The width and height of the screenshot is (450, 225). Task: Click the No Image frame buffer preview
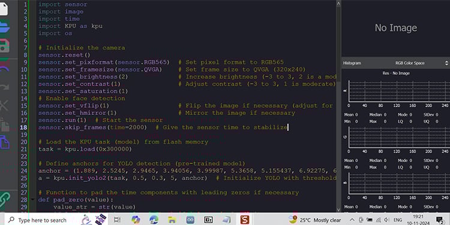[x=396, y=28]
